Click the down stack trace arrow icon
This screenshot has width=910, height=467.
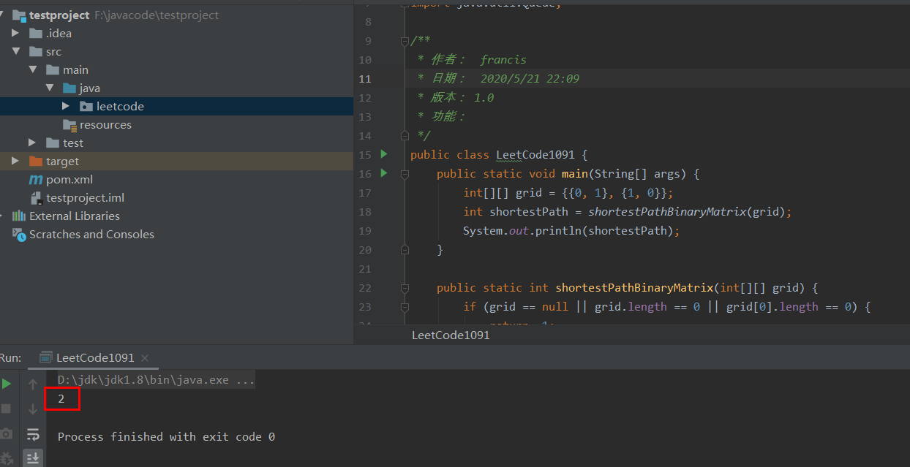33,409
